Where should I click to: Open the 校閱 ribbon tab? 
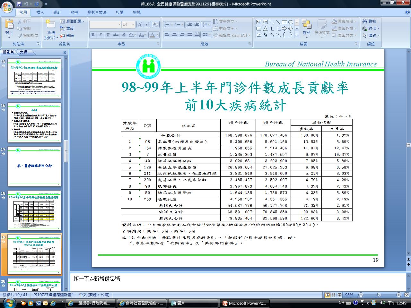(x=120, y=12)
